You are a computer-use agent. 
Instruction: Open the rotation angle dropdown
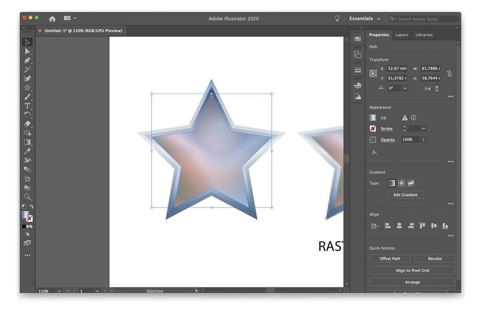coord(405,88)
